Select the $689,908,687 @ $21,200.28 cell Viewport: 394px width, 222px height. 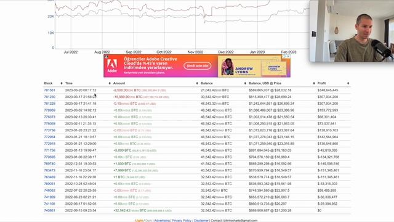point(270,210)
